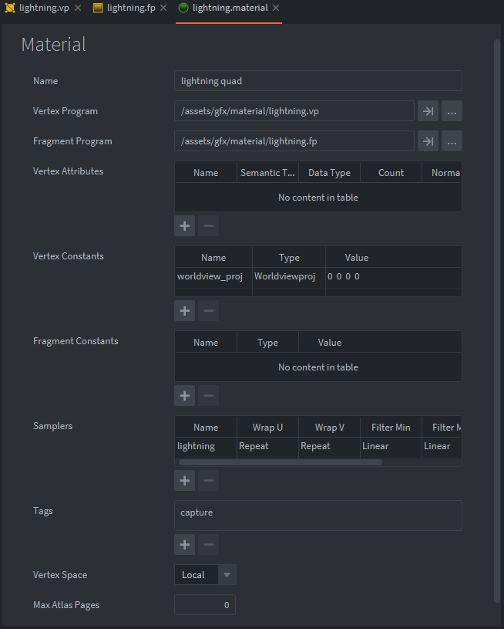Image resolution: width=504 pixels, height=629 pixels.
Task: Add a new tag under Tags
Action: click(x=184, y=544)
